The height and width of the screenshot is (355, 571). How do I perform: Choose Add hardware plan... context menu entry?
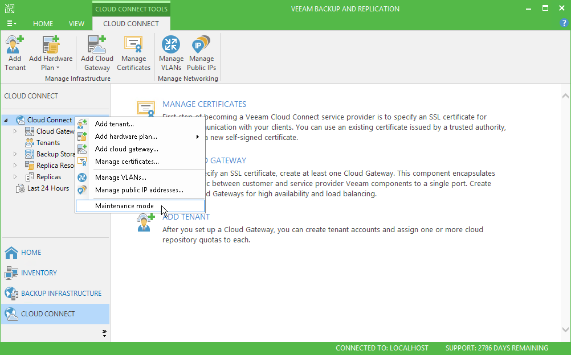click(x=140, y=137)
